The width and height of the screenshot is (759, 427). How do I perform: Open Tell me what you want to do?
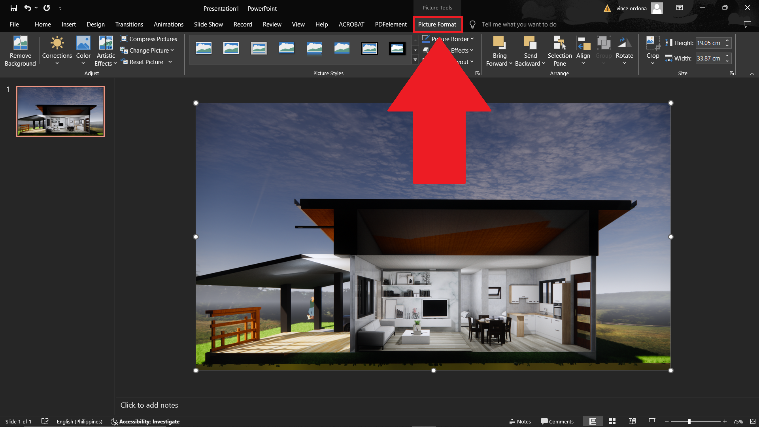pos(519,24)
